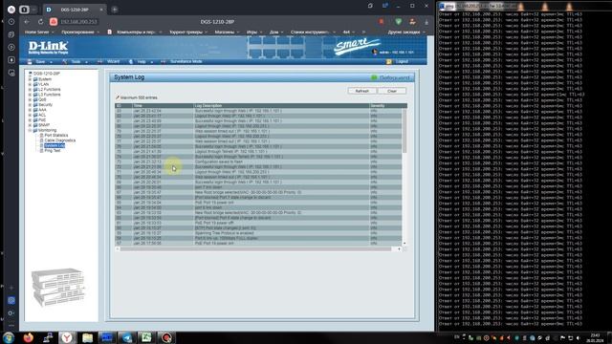Click the address bar showing 192.168.200.253
Screen dimensions: 612x344
(x=78, y=22)
